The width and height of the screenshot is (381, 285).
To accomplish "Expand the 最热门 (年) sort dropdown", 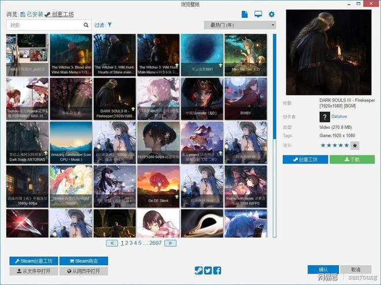I will (x=240, y=25).
